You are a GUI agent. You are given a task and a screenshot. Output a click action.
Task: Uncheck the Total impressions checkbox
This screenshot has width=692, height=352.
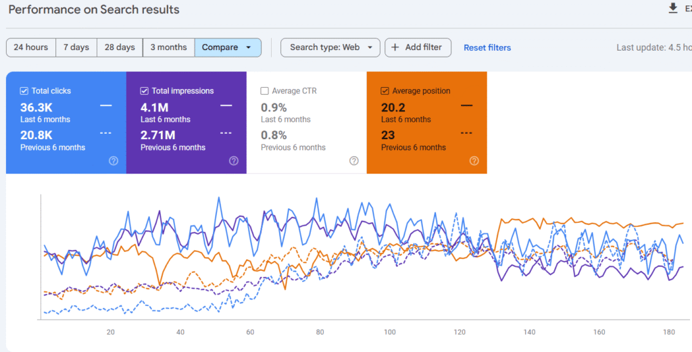[145, 91]
